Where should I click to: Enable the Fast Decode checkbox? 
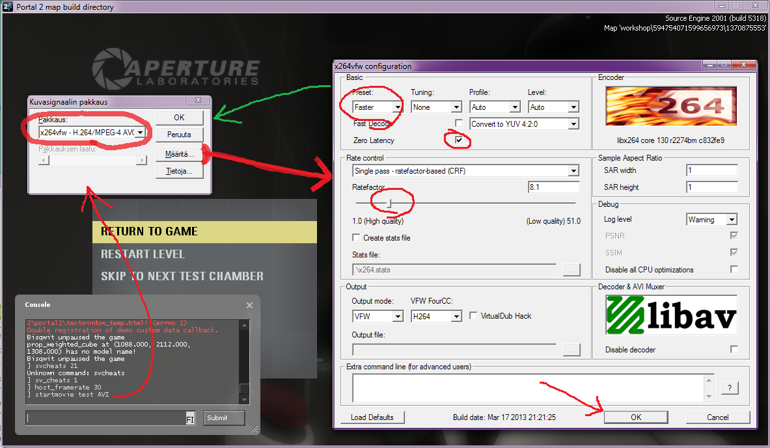click(x=459, y=123)
